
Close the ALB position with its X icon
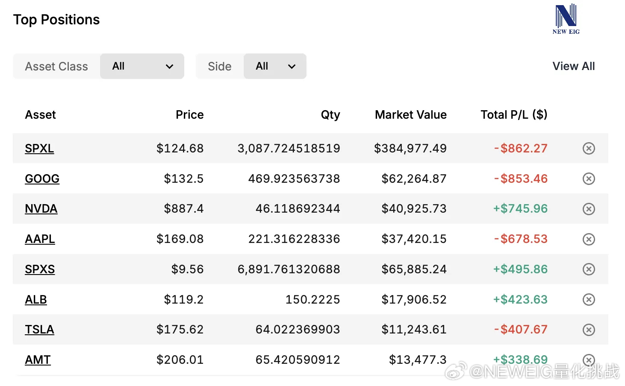(589, 299)
